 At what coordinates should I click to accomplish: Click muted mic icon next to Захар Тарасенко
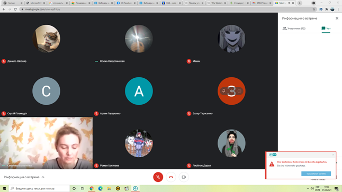(189, 114)
